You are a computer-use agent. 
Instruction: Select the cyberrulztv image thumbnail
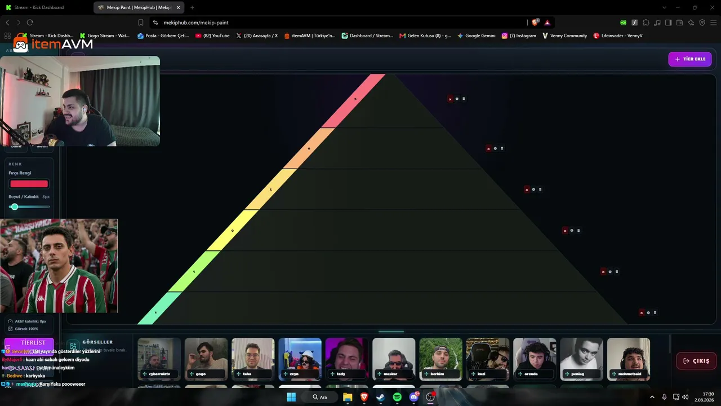point(159,359)
